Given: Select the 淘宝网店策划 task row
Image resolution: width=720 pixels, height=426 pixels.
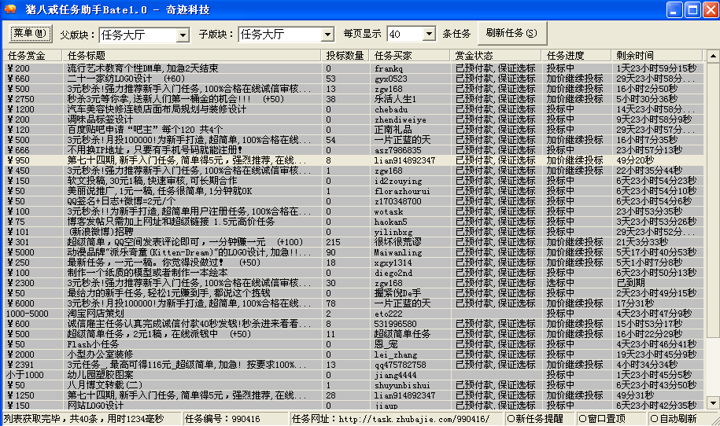Looking at the screenshot, I should pos(353,314).
